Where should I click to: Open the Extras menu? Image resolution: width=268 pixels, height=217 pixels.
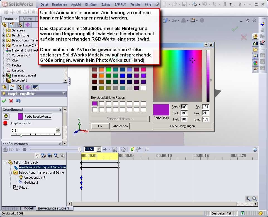(x=106, y=4)
